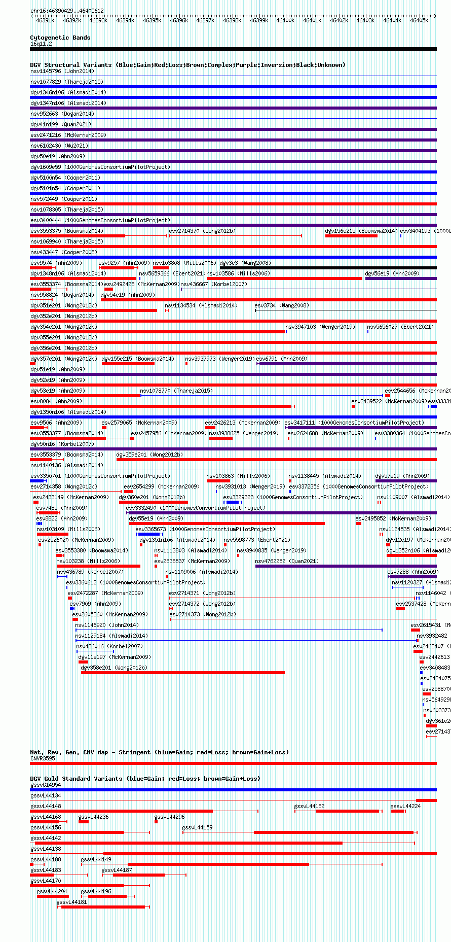Open dgv5101n54 (Cooper2011) entry
The image size is (451, 942).
65,188
